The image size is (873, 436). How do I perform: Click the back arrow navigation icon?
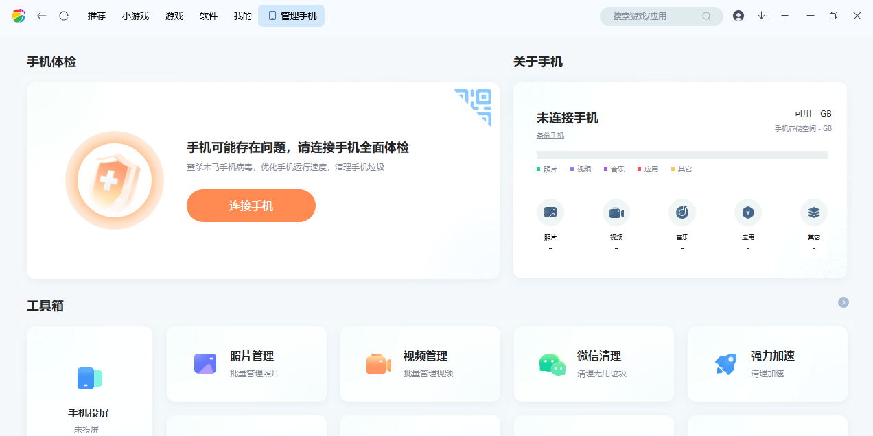click(x=42, y=16)
